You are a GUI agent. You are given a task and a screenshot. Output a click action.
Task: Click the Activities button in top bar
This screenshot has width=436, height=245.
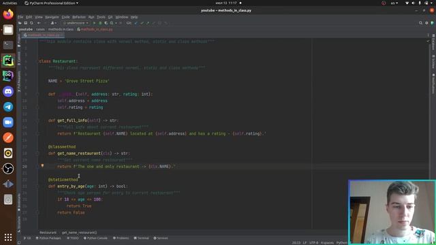pos(10,3)
